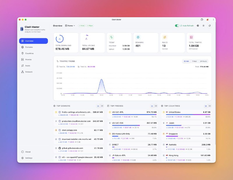The height and width of the screenshot is (180, 233).
Task: Click the US-SJC-IEPL proxy usage bar
Action: pos(134,114)
